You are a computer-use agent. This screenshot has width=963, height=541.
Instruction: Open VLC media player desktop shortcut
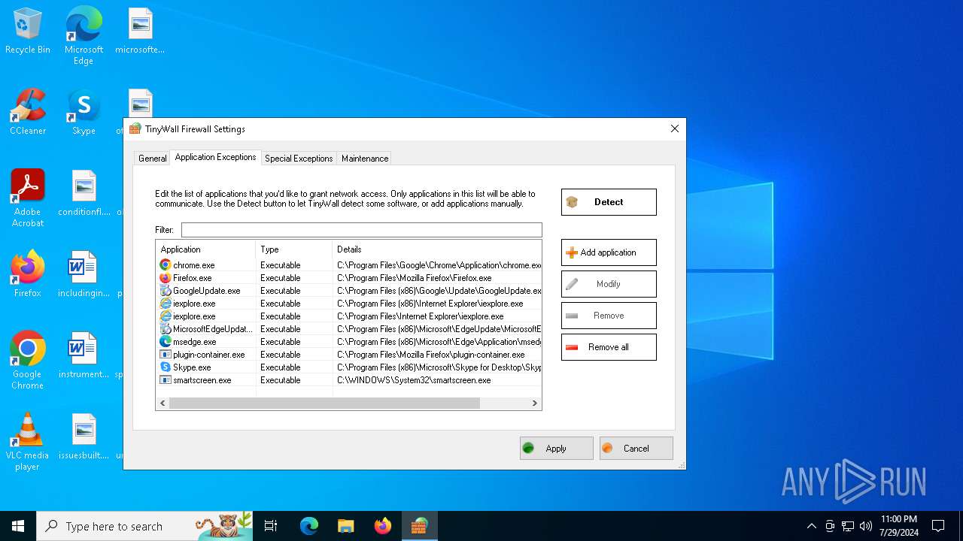[28, 442]
